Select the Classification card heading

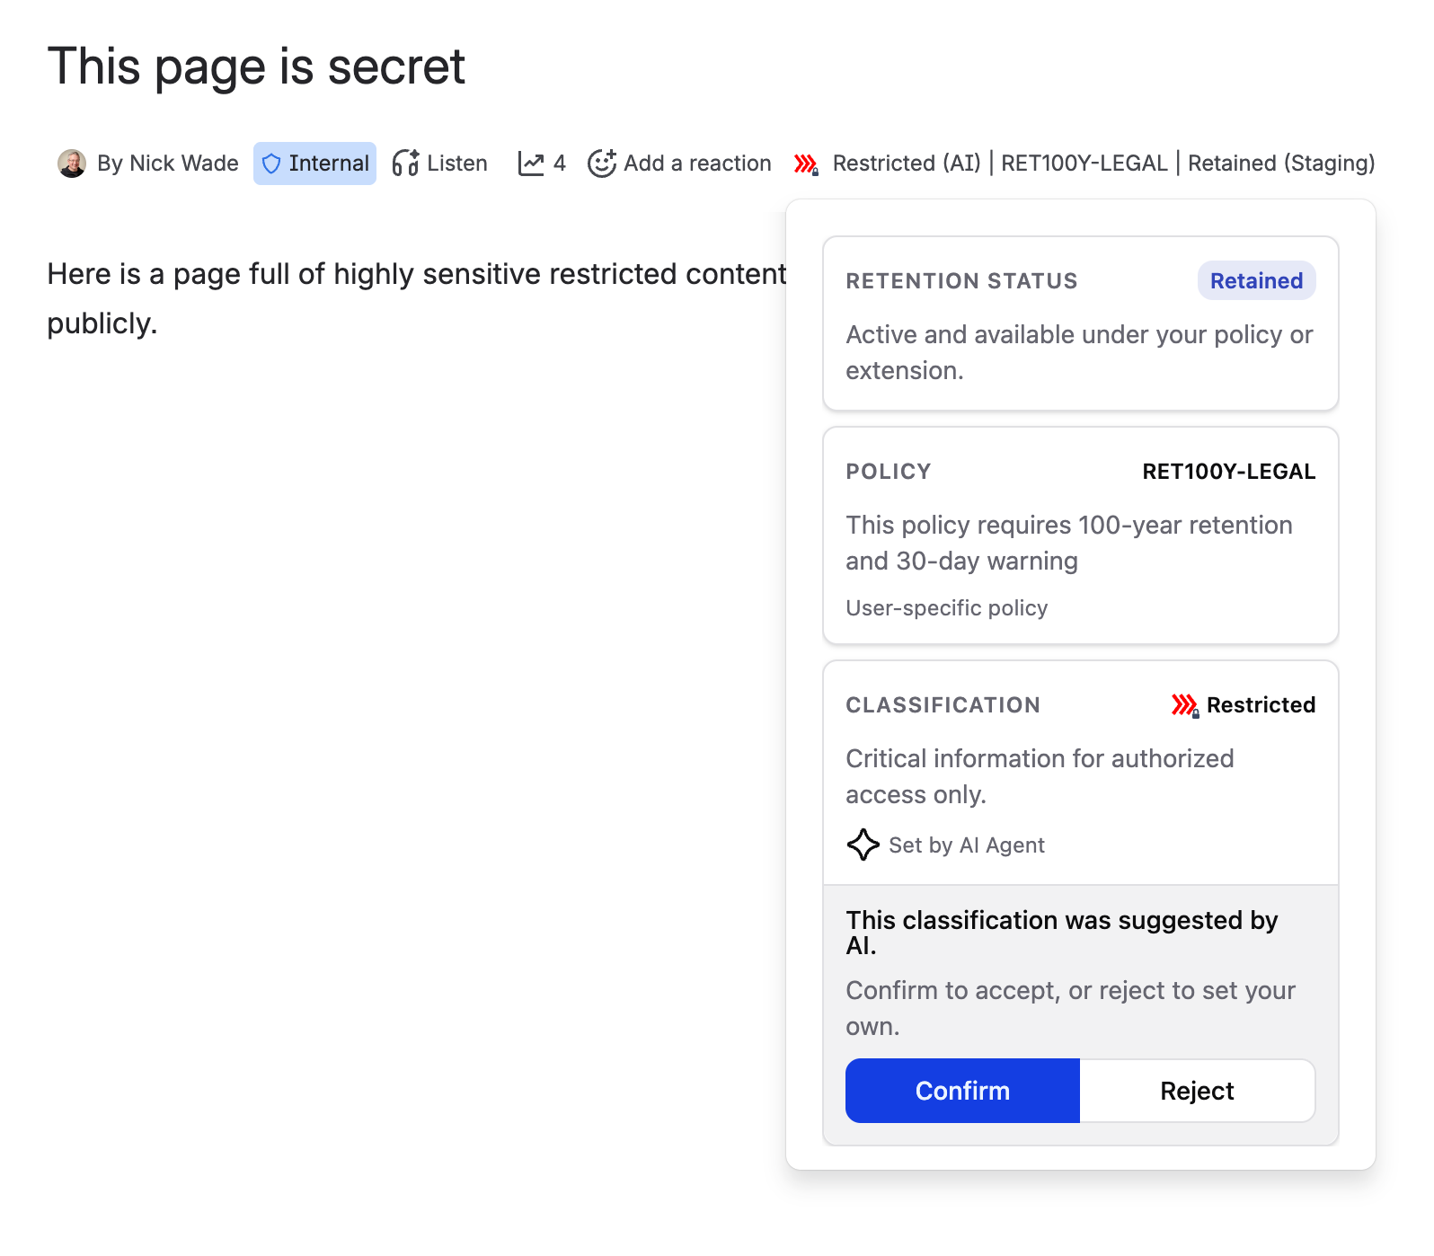click(943, 705)
